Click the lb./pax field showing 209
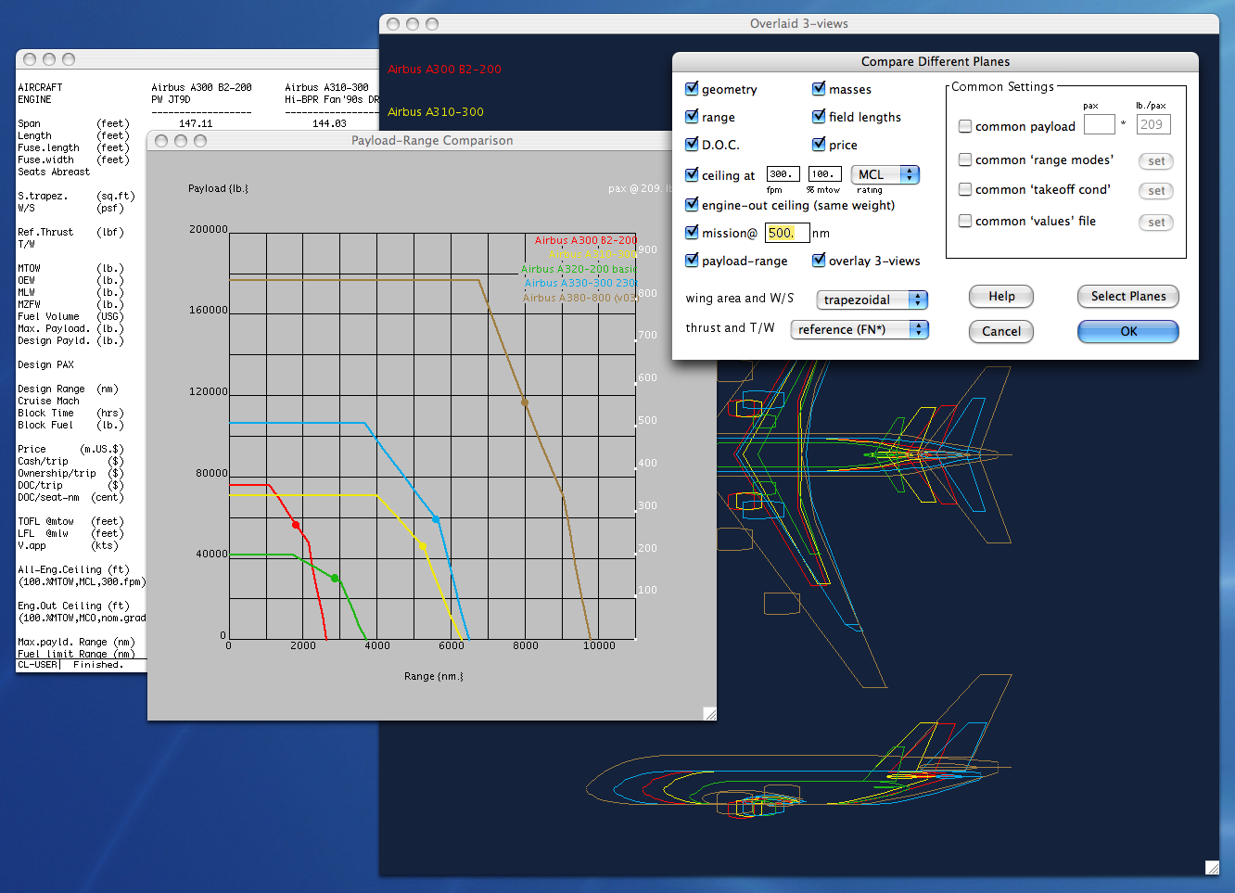Viewport: 1235px width, 893px height. tap(1153, 124)
